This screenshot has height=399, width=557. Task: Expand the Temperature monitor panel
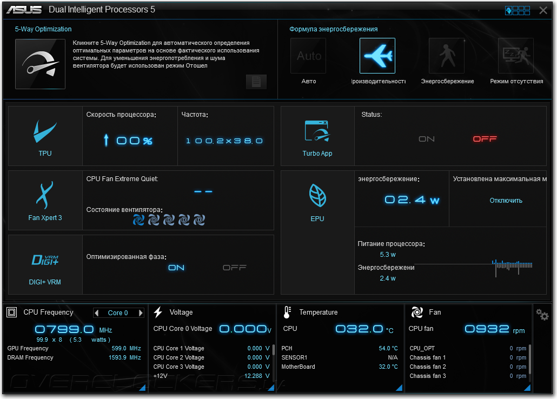point(399,388)
